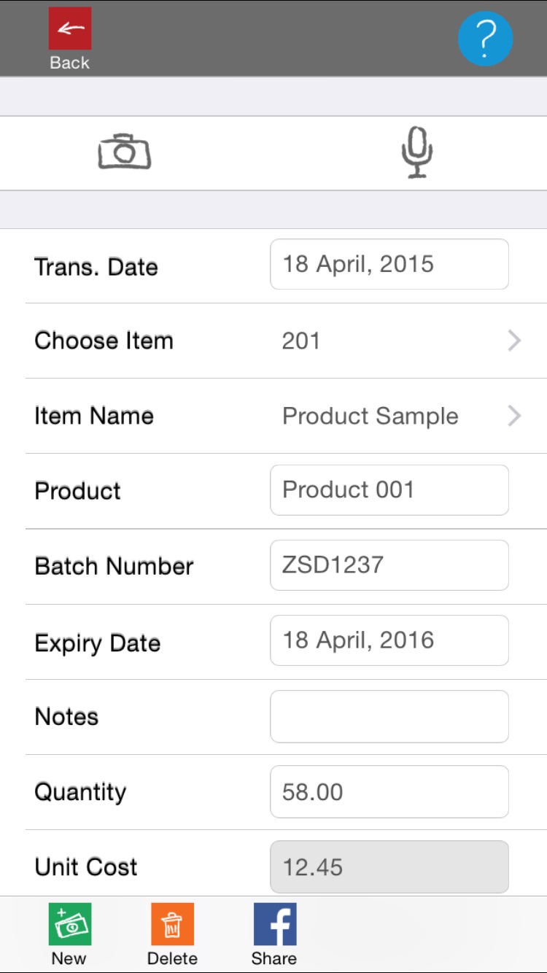Select the Quantity field showing 58.00
The height and width of the screenshot is (973, 547).
[x=389, y=791]
